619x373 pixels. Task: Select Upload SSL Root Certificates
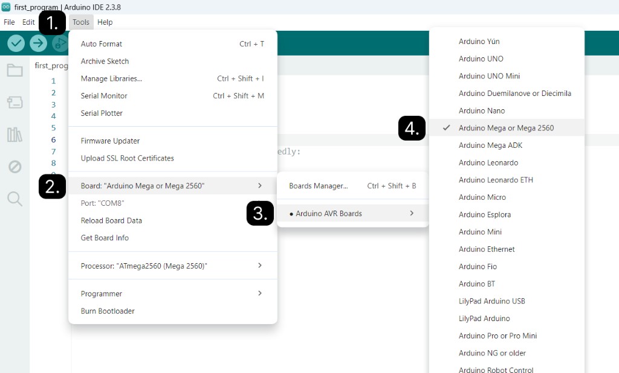[172, 158]
